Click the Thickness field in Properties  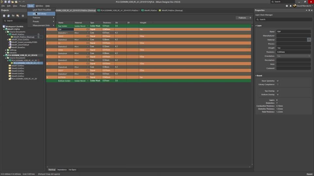tap(294, 52)
